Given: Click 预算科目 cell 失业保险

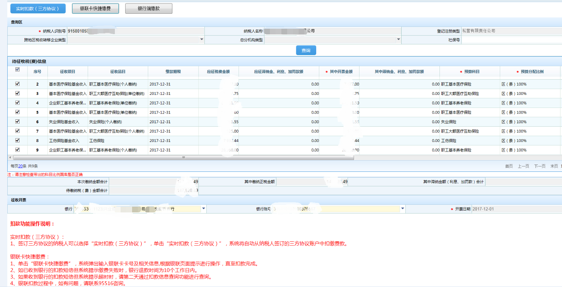Looking at the screenshot, I should (x=470, y=122).
